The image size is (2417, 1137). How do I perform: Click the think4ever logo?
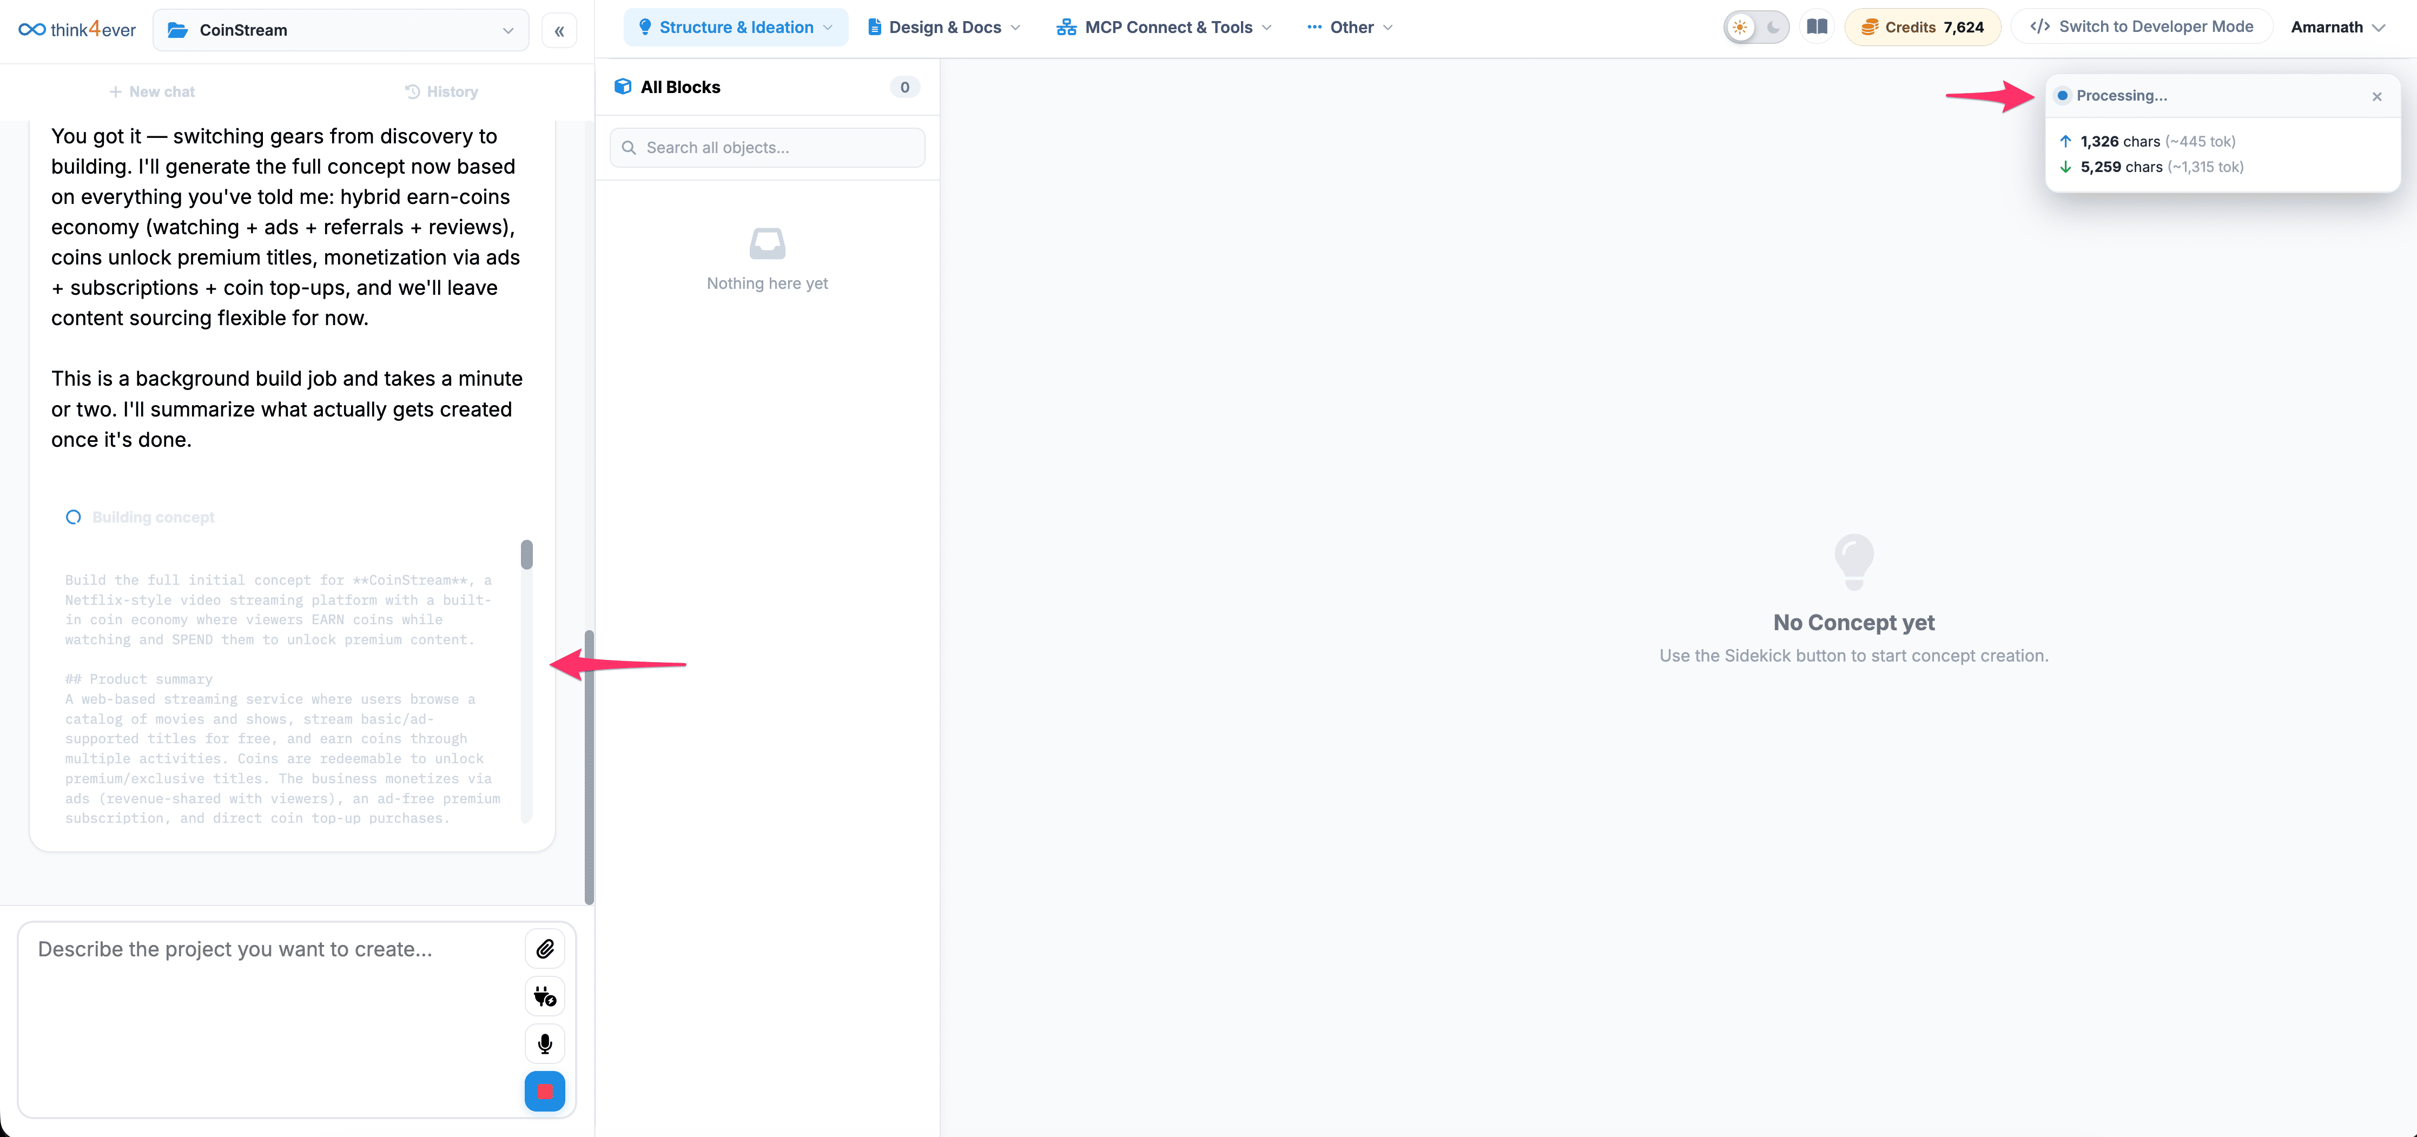coord(77,30)
